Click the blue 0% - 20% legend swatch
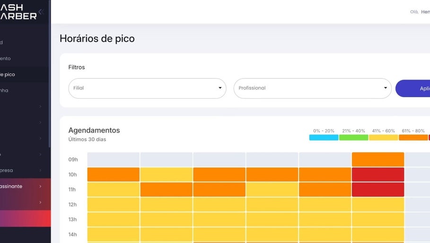 tap(324, 137)
